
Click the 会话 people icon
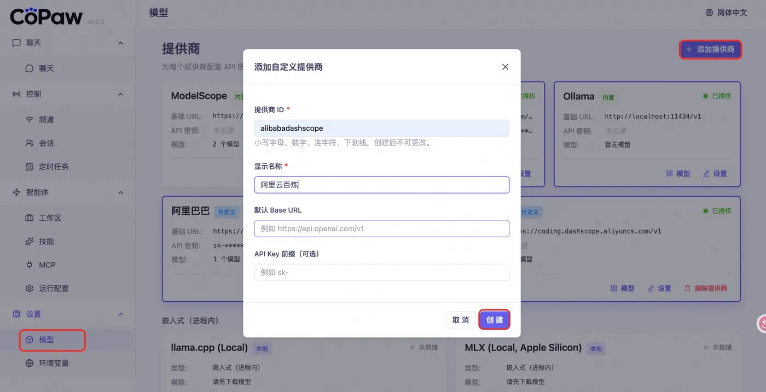pyautogui.click(x=30, y=143)
